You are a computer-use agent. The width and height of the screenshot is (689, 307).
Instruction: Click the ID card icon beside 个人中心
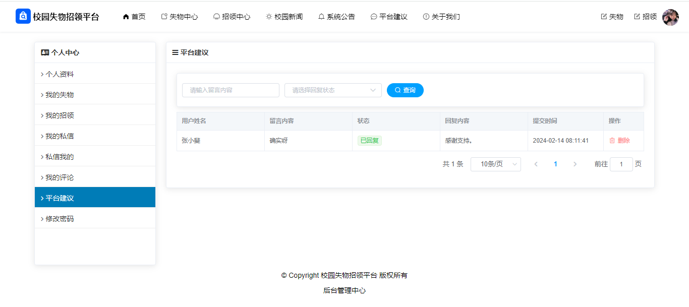click(x=45, y=52)
